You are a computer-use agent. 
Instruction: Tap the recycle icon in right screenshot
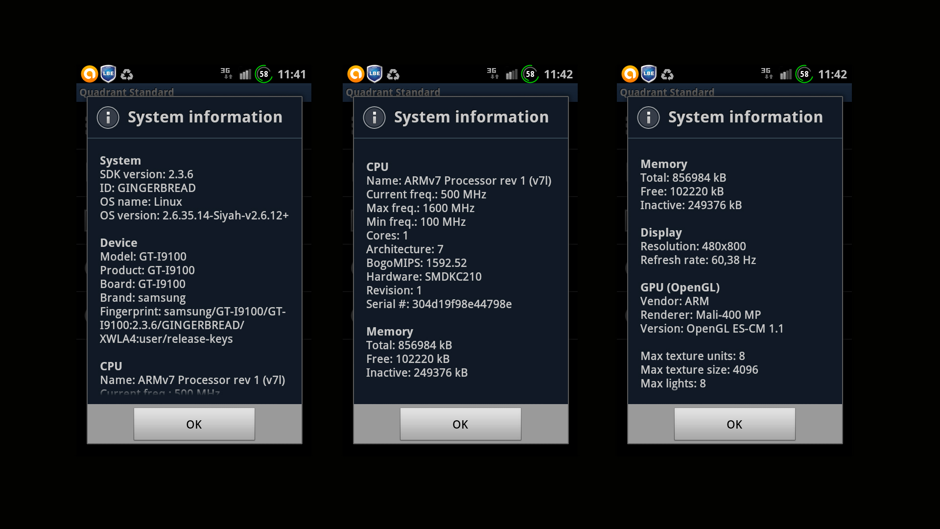[x=667, y=74]
